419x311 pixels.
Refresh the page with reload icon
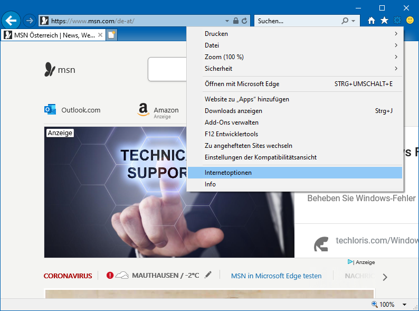click(x=244, y=21)
